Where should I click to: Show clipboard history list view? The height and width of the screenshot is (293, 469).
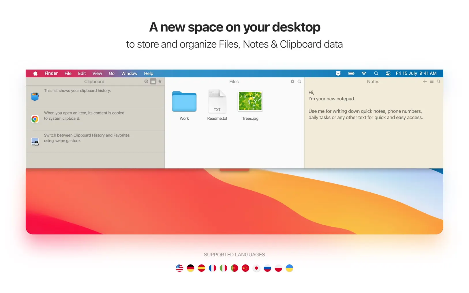(153, 81)
